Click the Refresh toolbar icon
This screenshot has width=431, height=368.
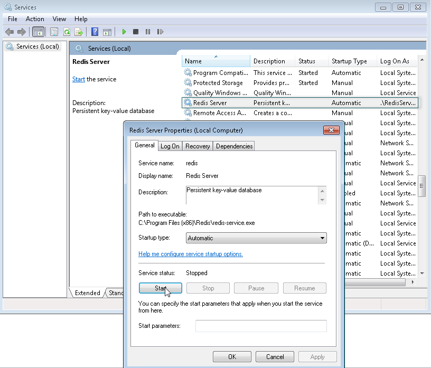click(x=67, y=32)
